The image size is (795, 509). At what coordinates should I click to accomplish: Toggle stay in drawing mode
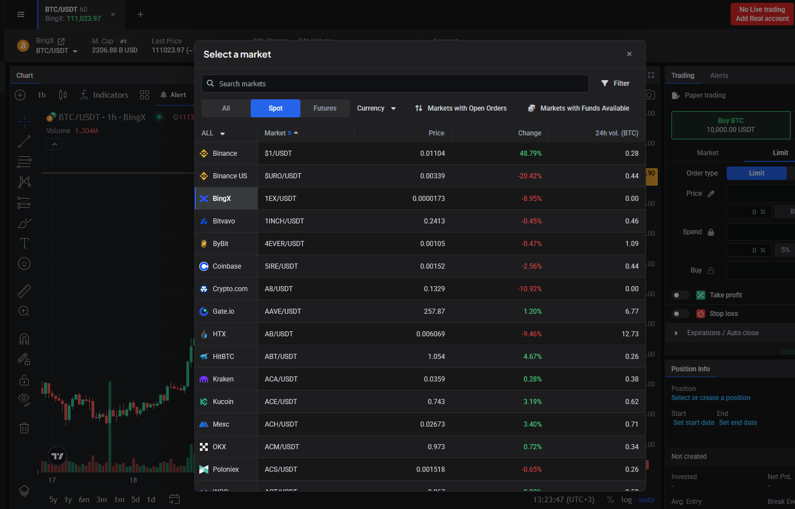coord(24,359)
